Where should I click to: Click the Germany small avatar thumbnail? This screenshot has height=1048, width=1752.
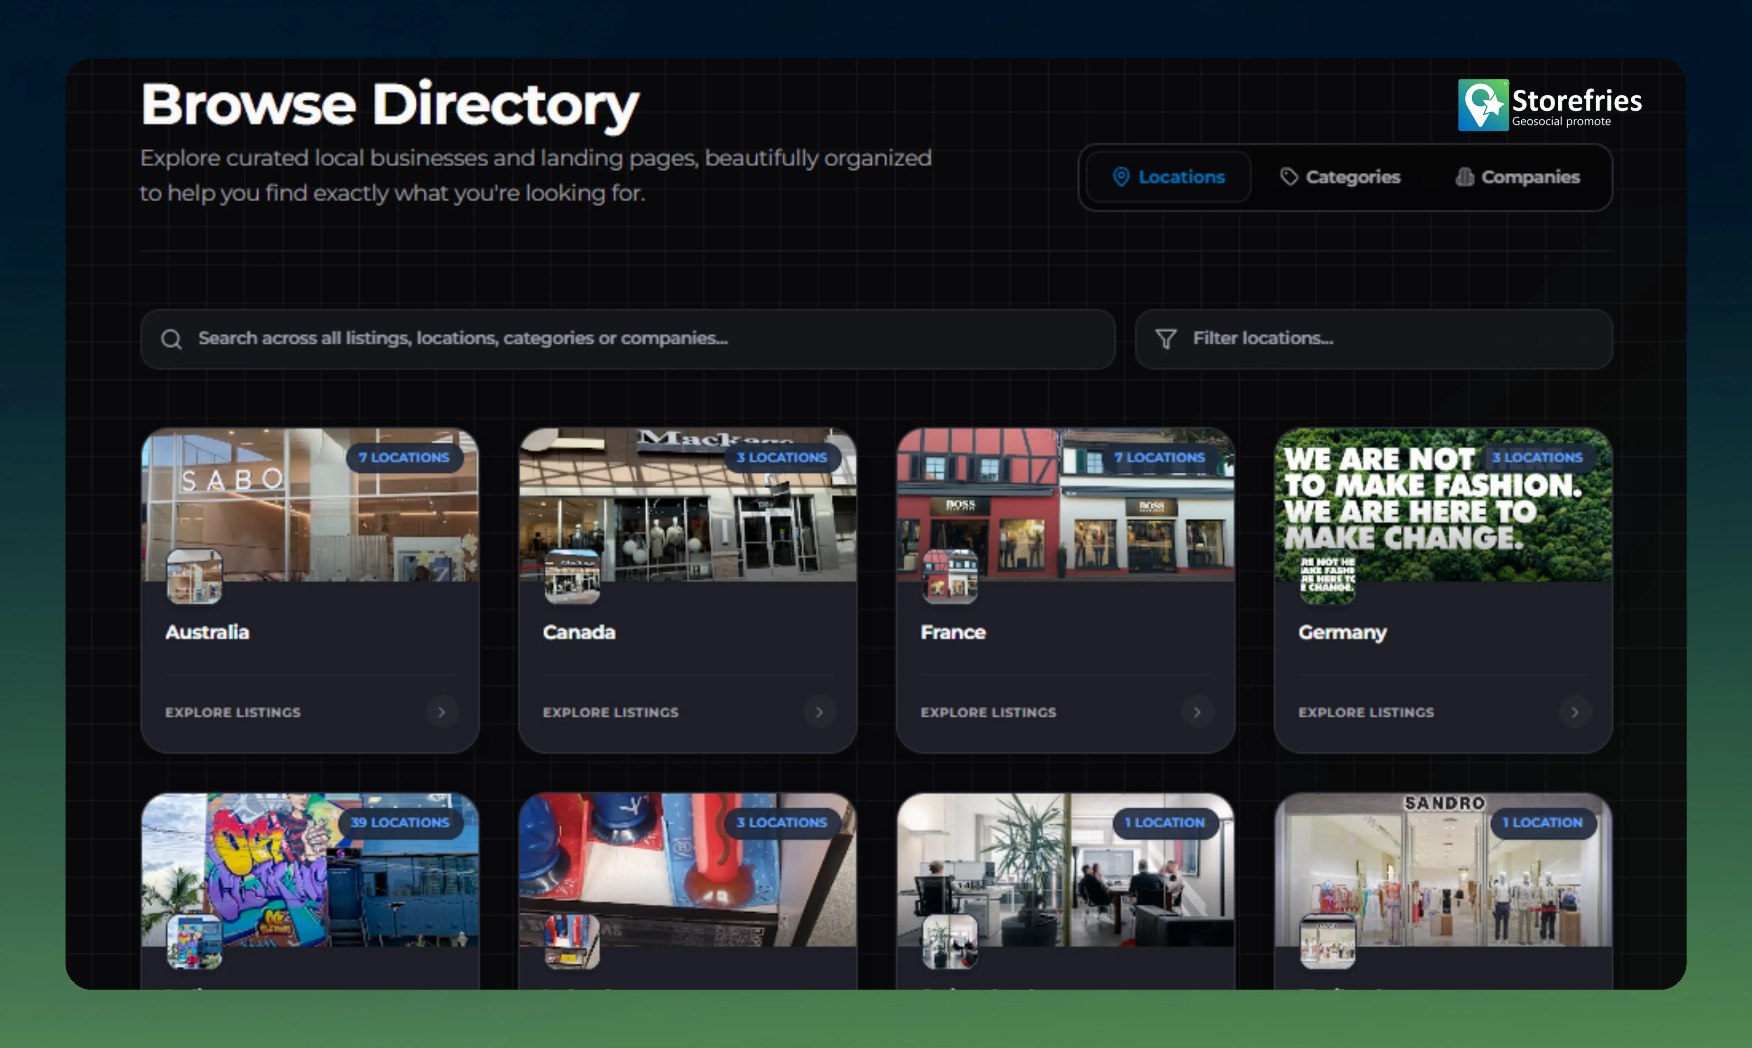(1328, 576)
